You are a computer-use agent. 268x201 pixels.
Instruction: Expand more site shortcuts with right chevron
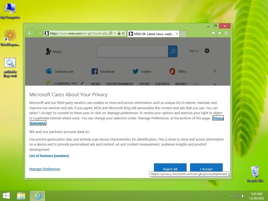coord(215,71)
